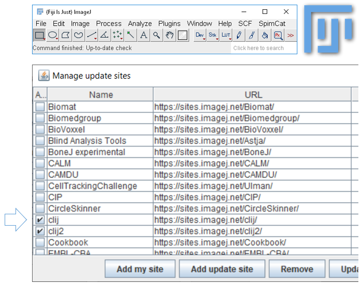Uncheck the clij update site
The height and width of the screenshot is (284, 362).
point(40,219)
